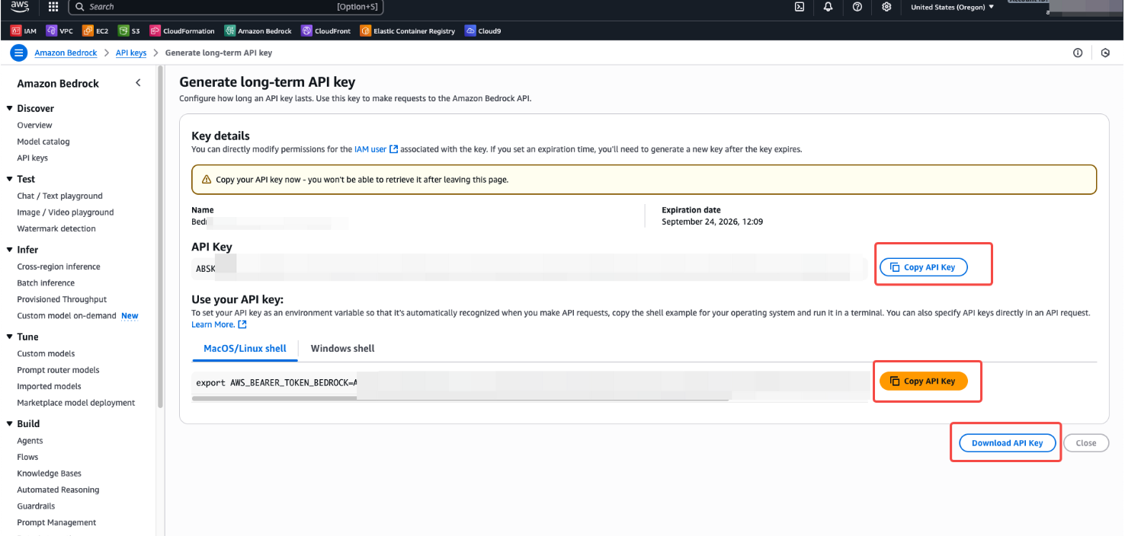This screenshot has width=1125, height=536.
Task: Click Download API Key button
Action: point(1007,443)
